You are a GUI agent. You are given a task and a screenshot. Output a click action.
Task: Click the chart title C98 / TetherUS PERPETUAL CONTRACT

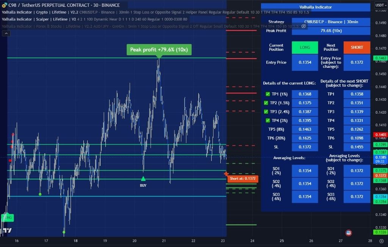[64, 5]
